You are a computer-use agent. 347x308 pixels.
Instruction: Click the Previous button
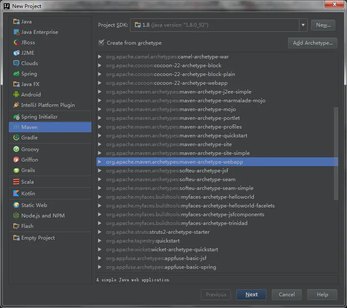(x=216, y=295)
